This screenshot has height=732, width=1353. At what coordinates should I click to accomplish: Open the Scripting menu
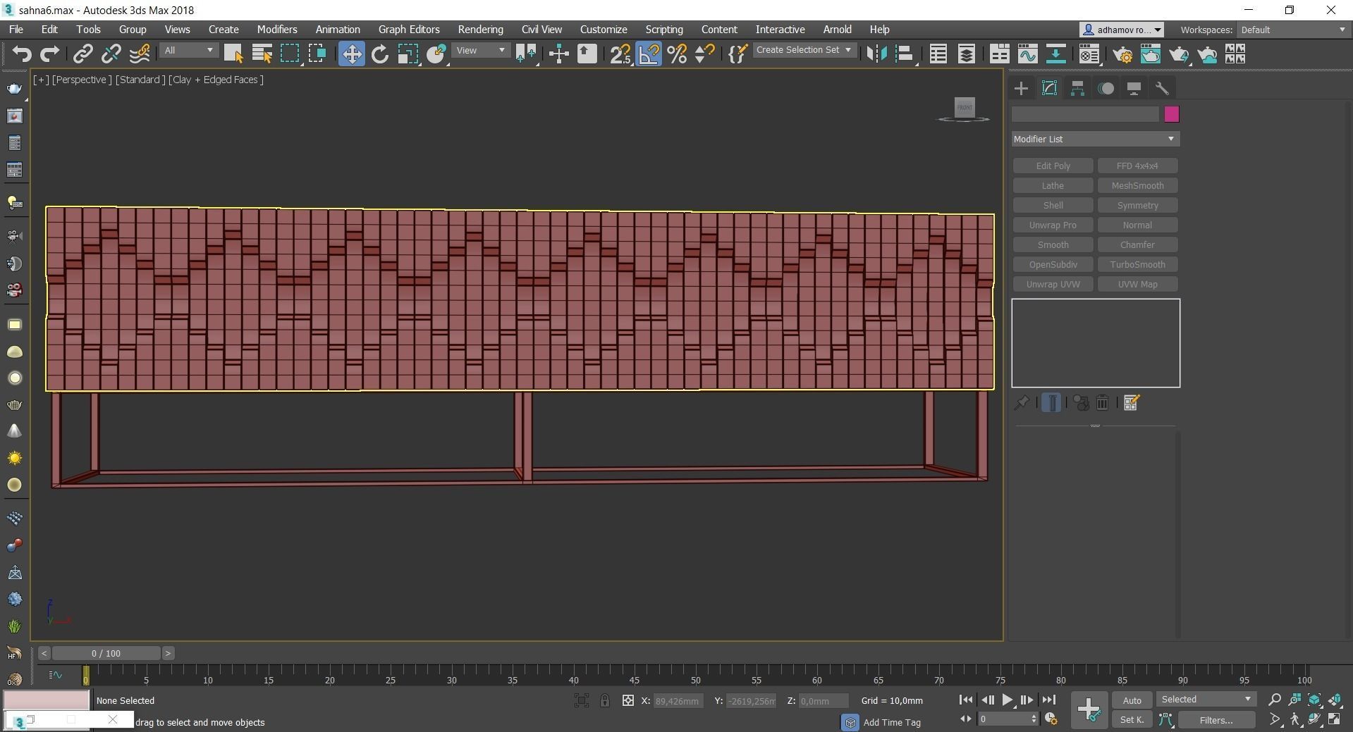click(664, 30)
